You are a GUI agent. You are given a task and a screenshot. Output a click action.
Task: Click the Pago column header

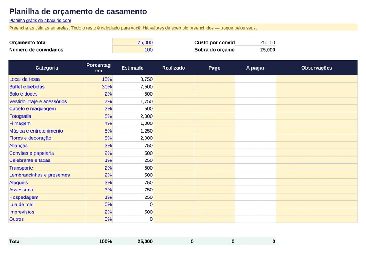click(x=214, y=68)
